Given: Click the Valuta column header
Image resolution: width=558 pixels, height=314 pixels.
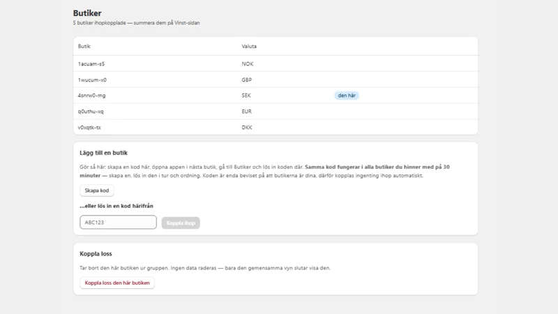Looking at the screenshot, I should (249, 46).
